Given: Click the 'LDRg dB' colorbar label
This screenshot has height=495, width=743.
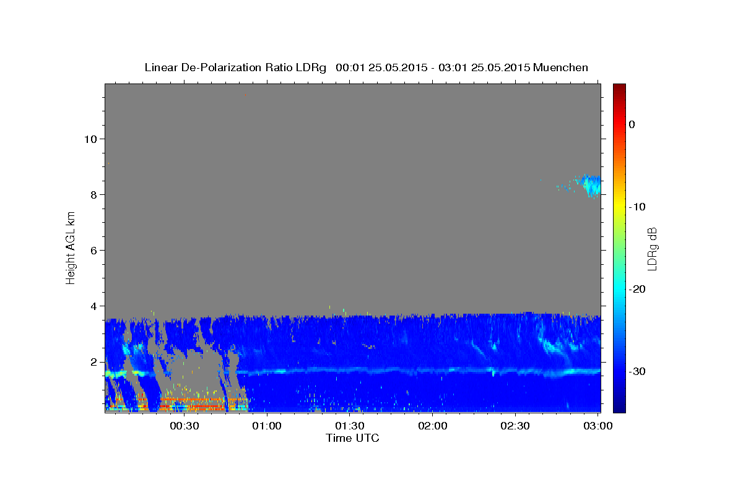Looking at the screenshot, I should (x=651, y=248).
